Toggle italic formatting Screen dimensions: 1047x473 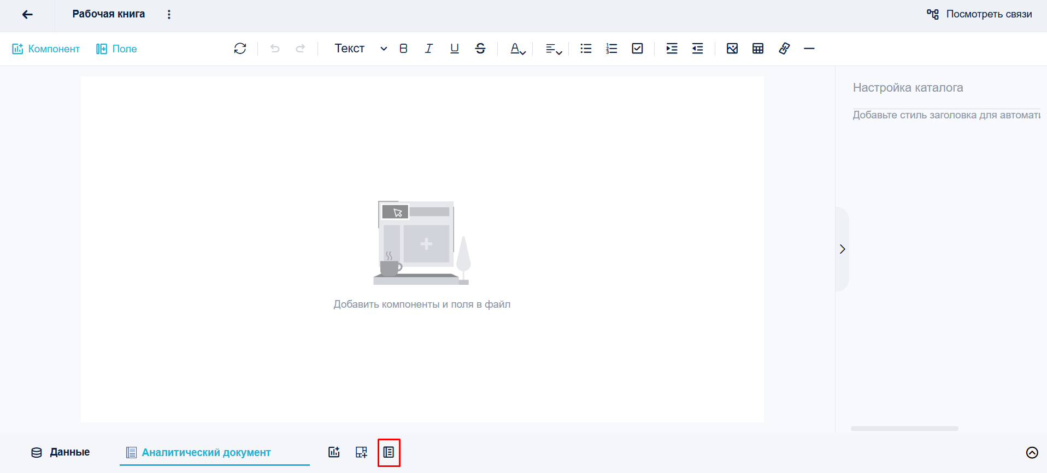(429, 49)
